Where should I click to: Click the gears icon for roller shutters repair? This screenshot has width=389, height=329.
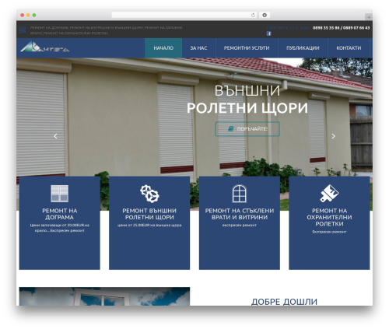149,194
